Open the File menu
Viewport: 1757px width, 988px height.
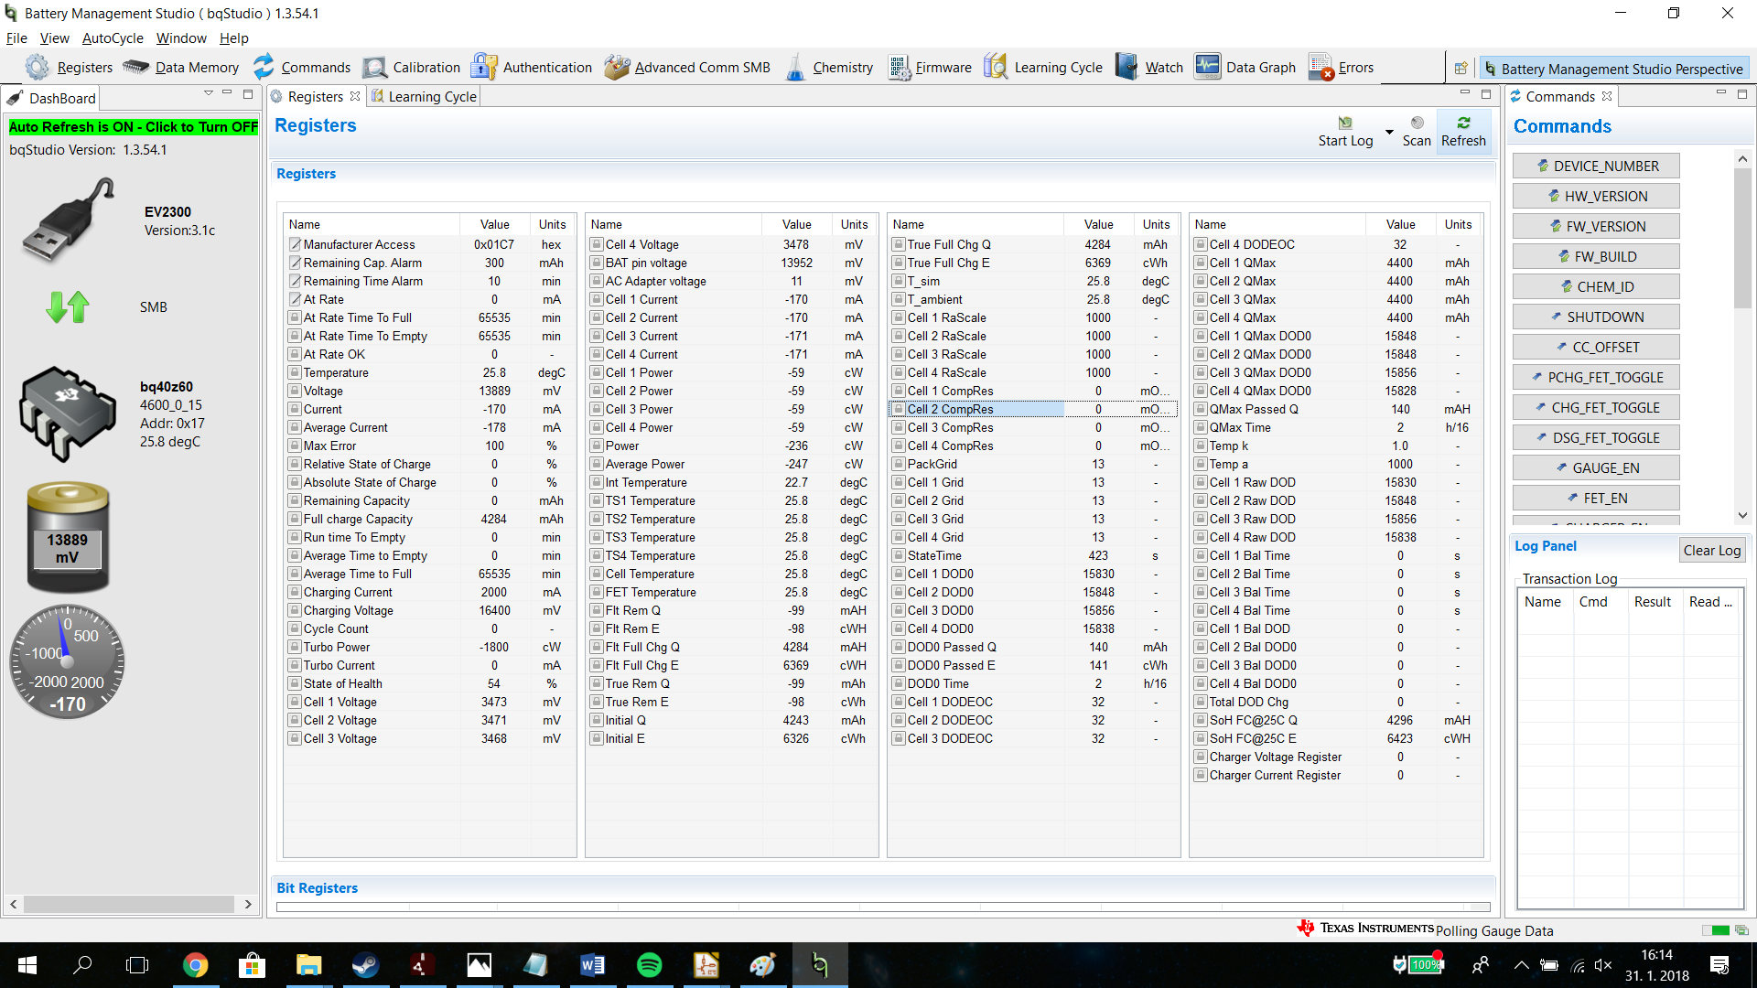(16, 38)
